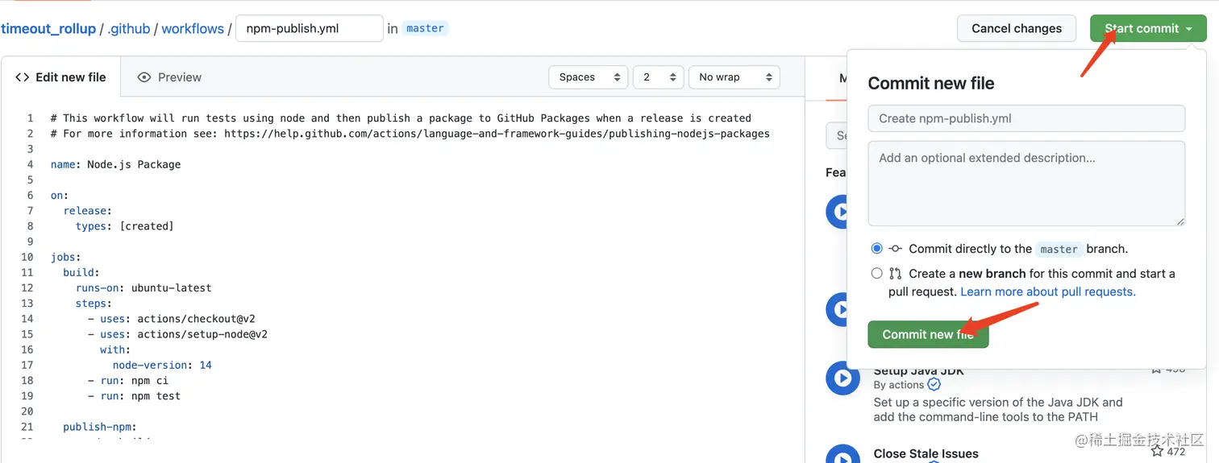The height and width of the screenshot is (463, 1219).
Task: Open the No wrap line mode dropdown
Action: tap(734, 77)
